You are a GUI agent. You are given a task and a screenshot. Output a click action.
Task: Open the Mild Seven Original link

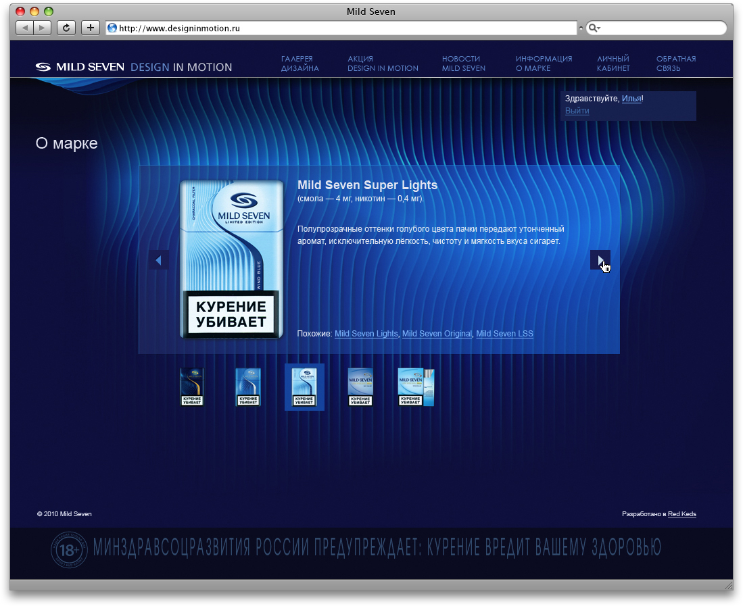pos(437,334)
